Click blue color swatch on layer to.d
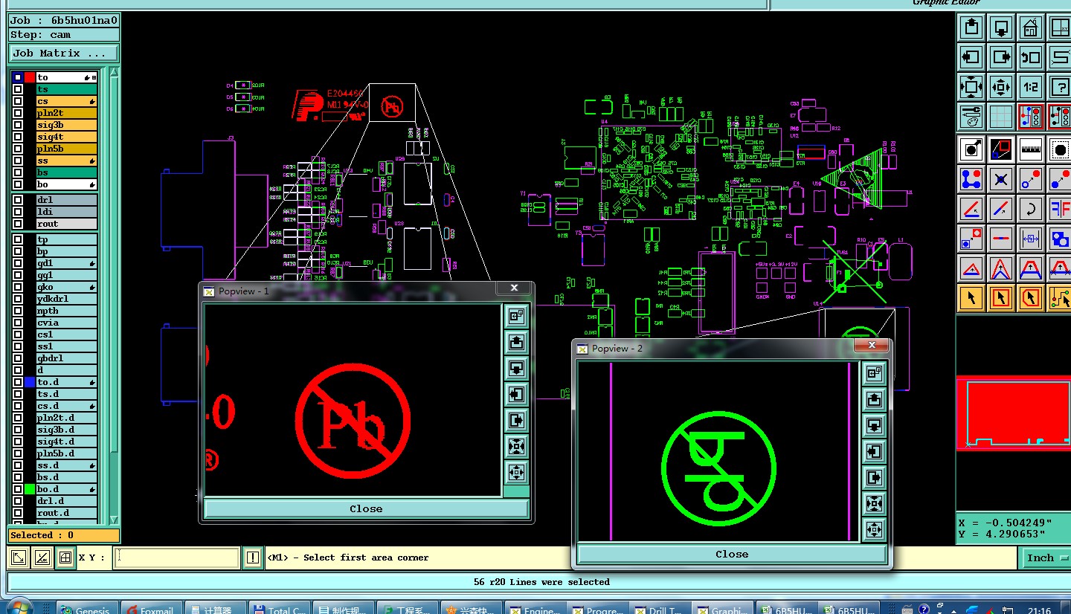 [30, 382]
